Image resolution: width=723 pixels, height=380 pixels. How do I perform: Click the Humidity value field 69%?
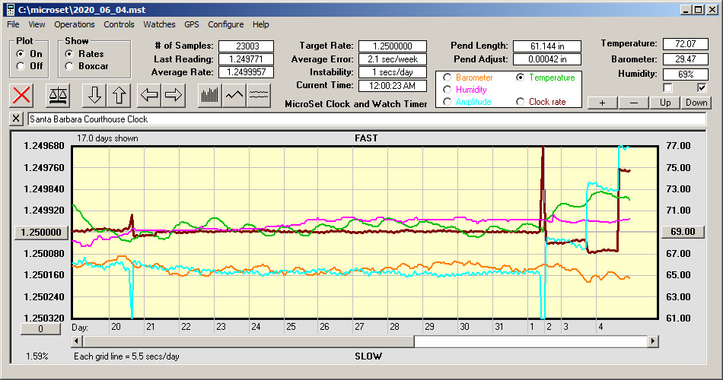(685, 74)
